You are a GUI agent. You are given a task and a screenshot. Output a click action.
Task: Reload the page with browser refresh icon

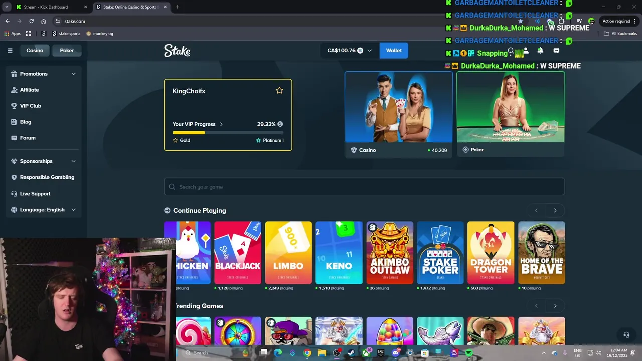pyautogui.click(x=31, y=21)
